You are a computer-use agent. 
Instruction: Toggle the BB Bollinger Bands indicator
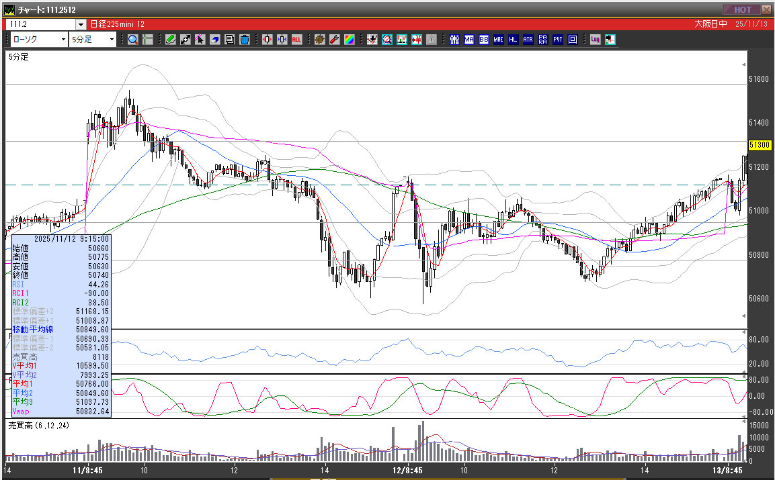483,40
